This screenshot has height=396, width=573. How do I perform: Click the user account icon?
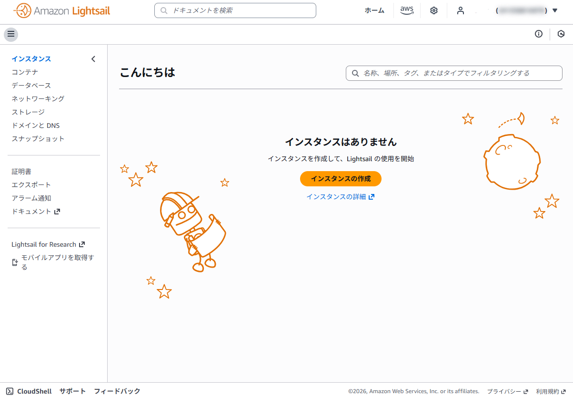[461, 10]
